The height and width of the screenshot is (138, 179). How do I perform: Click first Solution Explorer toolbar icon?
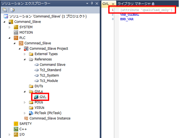[x=5, y=10]
